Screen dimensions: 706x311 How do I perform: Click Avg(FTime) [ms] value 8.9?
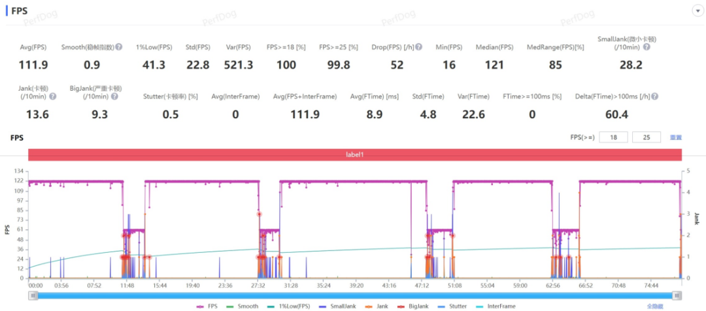[375, 115]
